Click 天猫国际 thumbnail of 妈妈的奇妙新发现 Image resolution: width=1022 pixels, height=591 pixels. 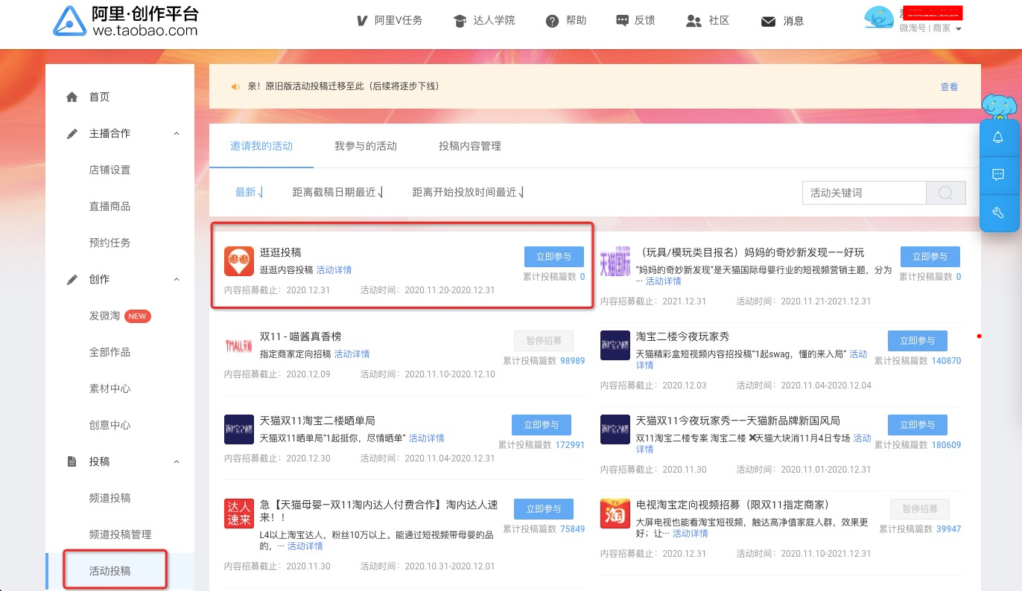(615, 262)
